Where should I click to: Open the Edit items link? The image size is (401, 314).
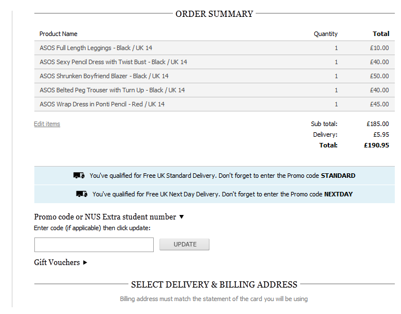tap(47, 124)
